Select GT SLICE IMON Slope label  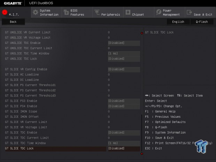pos(21,111)
